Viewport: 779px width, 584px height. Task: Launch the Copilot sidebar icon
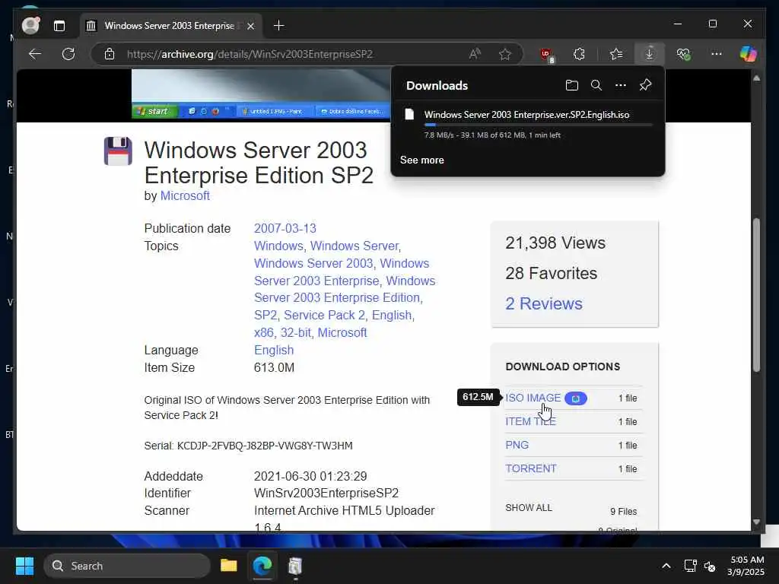pos(748,54)
